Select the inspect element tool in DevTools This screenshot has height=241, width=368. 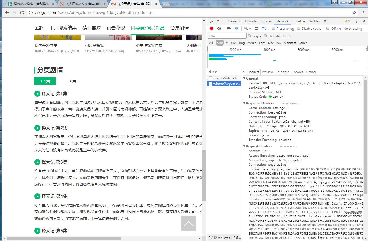[211, 21]
